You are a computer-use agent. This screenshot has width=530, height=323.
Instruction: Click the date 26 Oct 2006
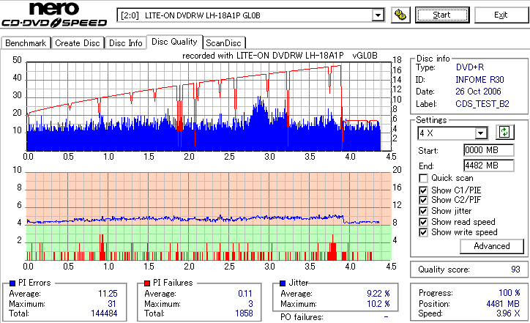pos(478,92)
